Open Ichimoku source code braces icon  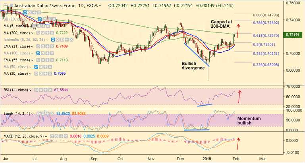62,40
